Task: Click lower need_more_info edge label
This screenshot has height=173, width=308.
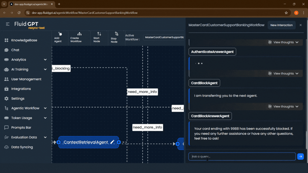Action: pyautogui.click(x=148, y=127)
